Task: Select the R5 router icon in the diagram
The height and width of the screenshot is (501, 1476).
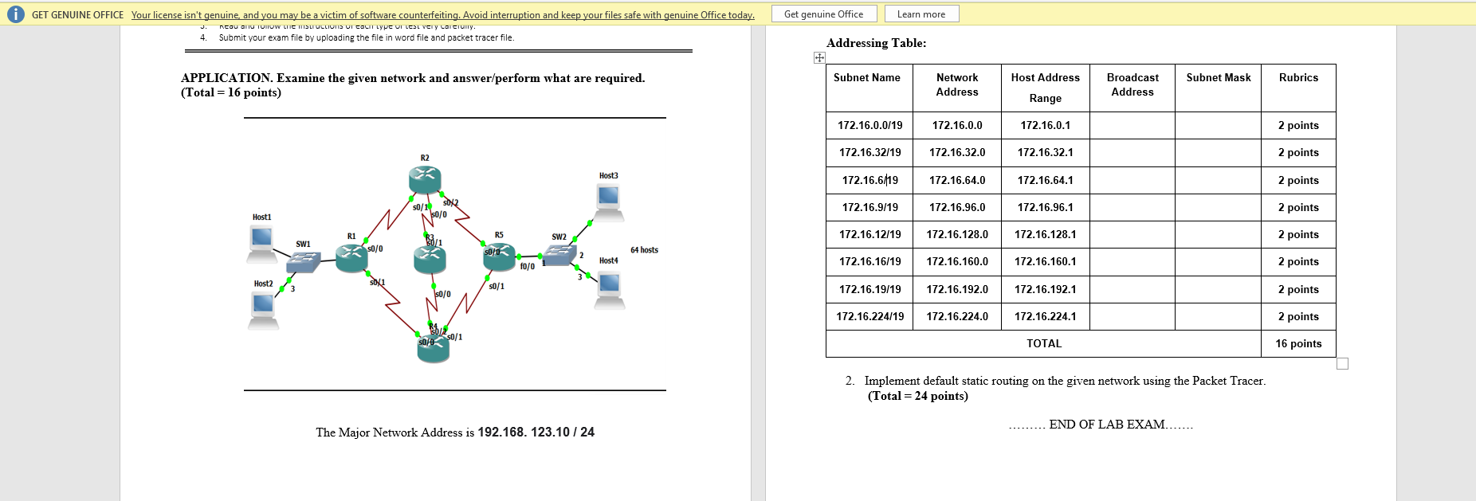Action: point(499,256)
